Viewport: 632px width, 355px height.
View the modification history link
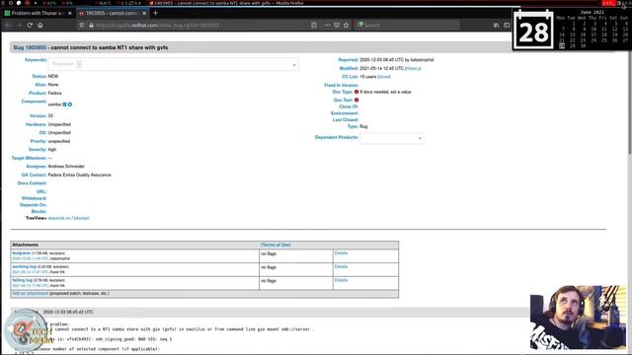pyautogui.click(x=413, y=68)
